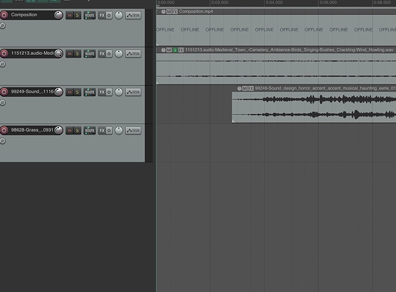
Task: Select the Composition track name
Action: [x=24, y=15]
